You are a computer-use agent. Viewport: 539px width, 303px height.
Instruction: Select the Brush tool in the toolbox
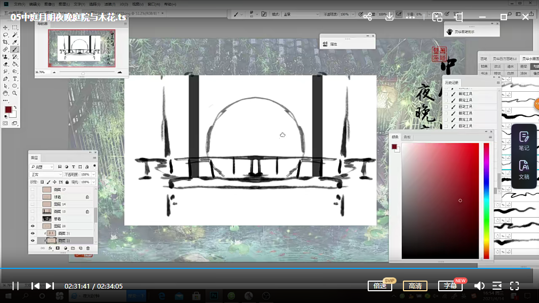tap(15, 49)
